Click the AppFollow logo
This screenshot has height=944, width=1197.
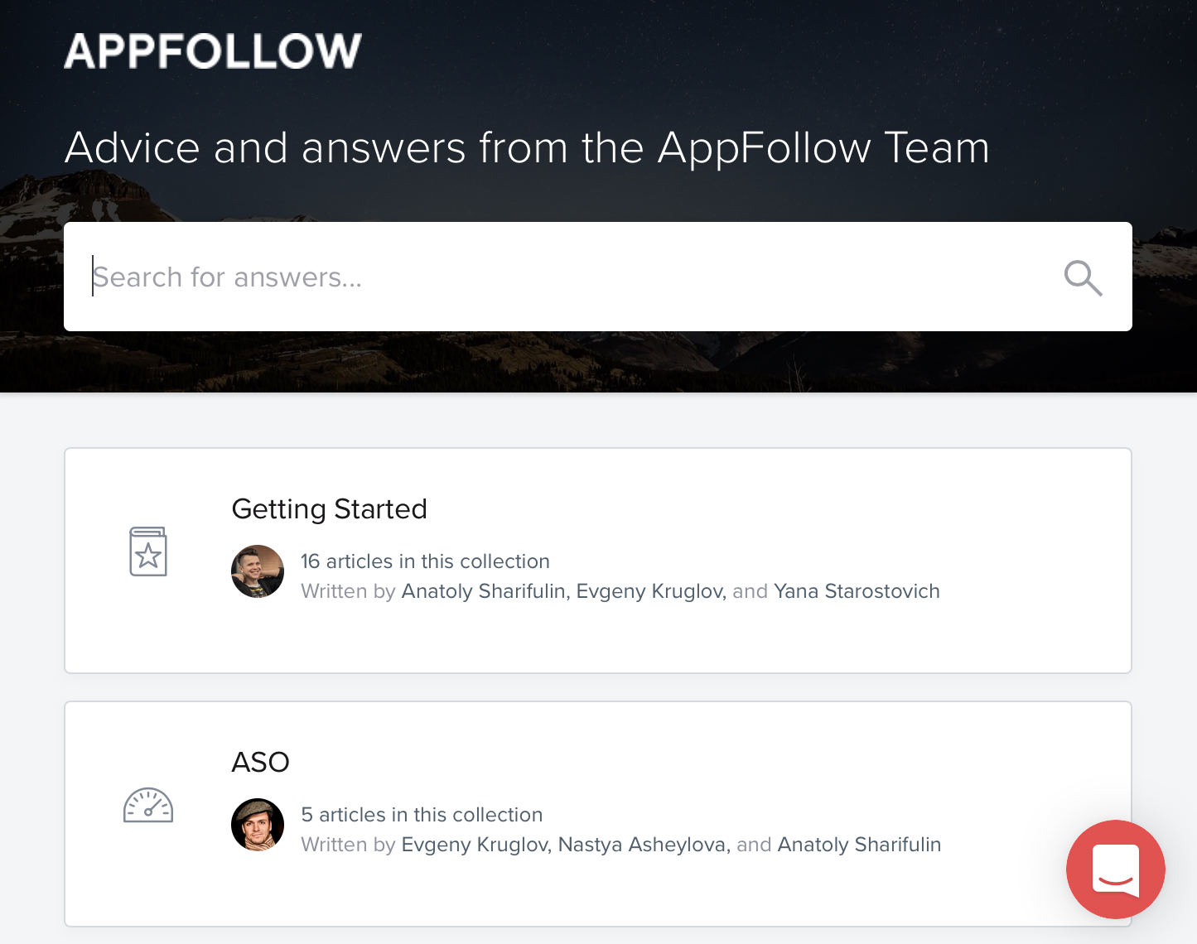[x=213, y=51]
